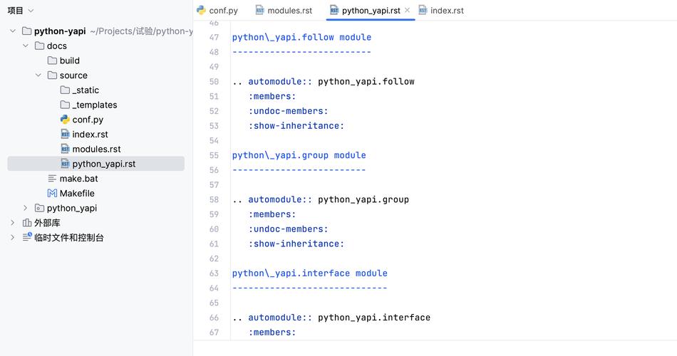Click the python_yapi package folder icon
The width and height of the screenshot is (677, 356).
coord(39,208)
